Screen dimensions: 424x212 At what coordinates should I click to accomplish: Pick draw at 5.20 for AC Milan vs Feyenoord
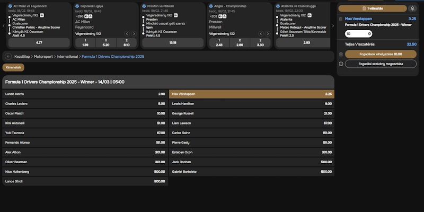click(x=106, y=43)
